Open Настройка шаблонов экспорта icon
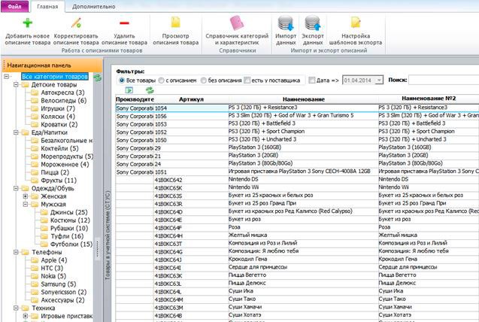479x322 pixels. [x=356, y=23]
